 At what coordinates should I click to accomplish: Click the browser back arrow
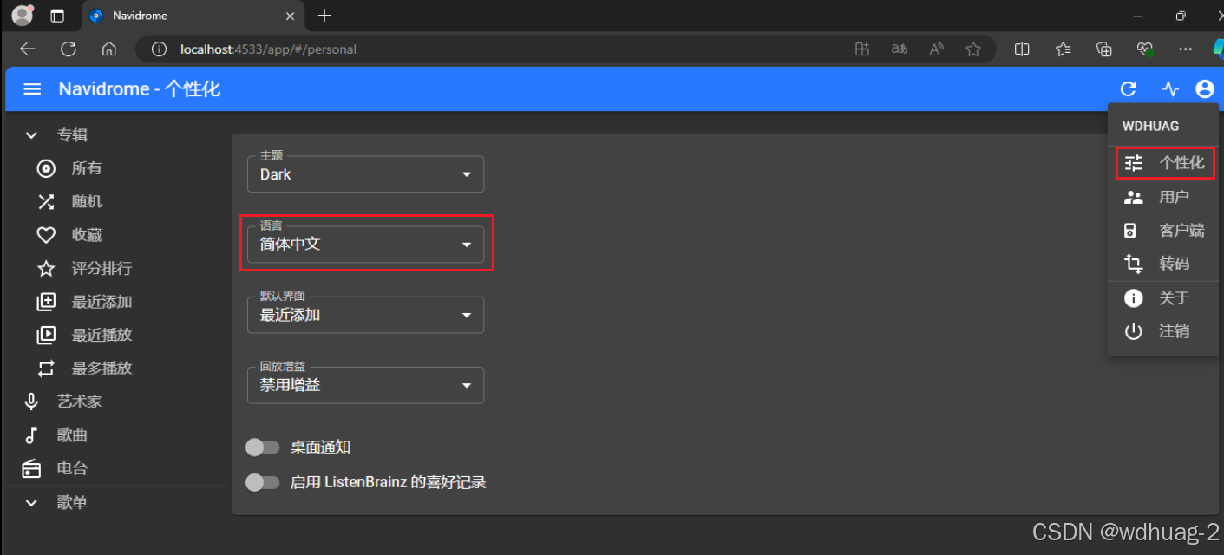(x=27, y=49)
